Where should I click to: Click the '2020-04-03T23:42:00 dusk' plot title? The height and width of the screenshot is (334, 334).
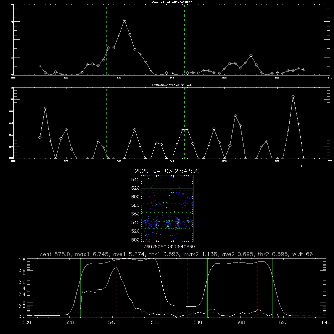pyautogui.click(x=172, y=85)
